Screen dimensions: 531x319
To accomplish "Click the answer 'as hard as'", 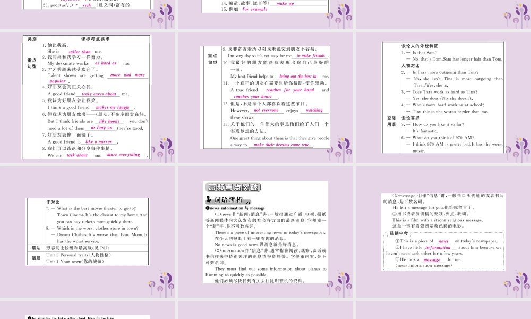I will (x=106, y=63).
